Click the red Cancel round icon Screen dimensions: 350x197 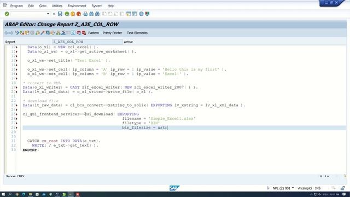(x=79, y=14)
